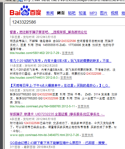Click text '11条回复 - 发帖时间: 2012年2月28日'

click(x=34, y=66)
